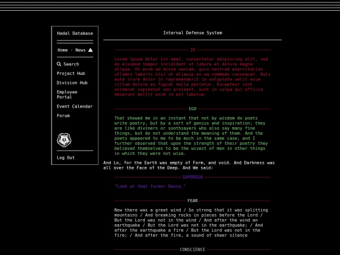Click the green EGO section heading
This screenshot has width=340, height=255.
[193, 109]
